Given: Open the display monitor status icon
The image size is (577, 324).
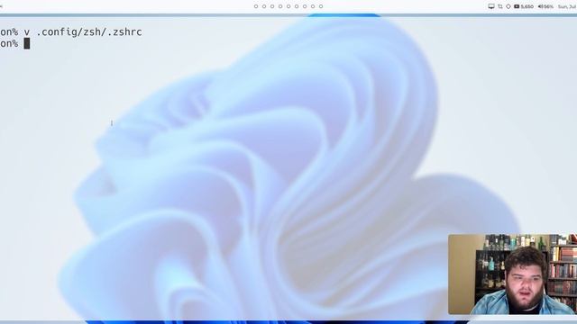Looking at the screenshot, I should (491, 6).
